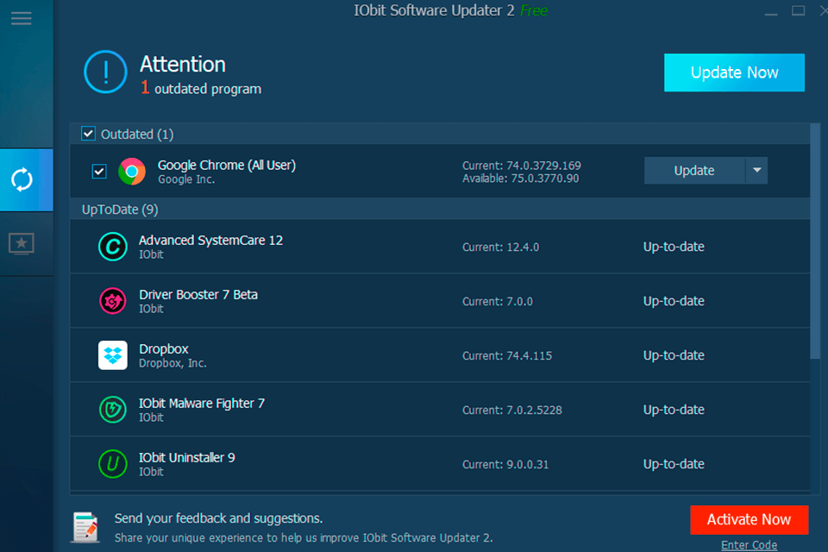Select the IObit Uninstaller 9 name
The width and height of the screenshot is (828, 552).
187,457
